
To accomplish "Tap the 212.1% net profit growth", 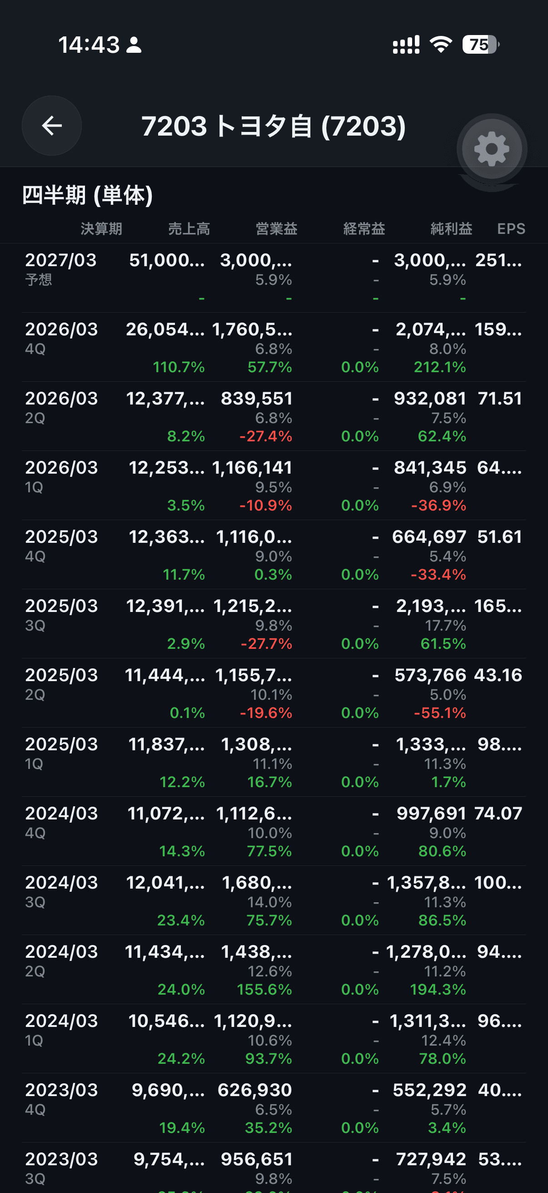I will point(440,367).
